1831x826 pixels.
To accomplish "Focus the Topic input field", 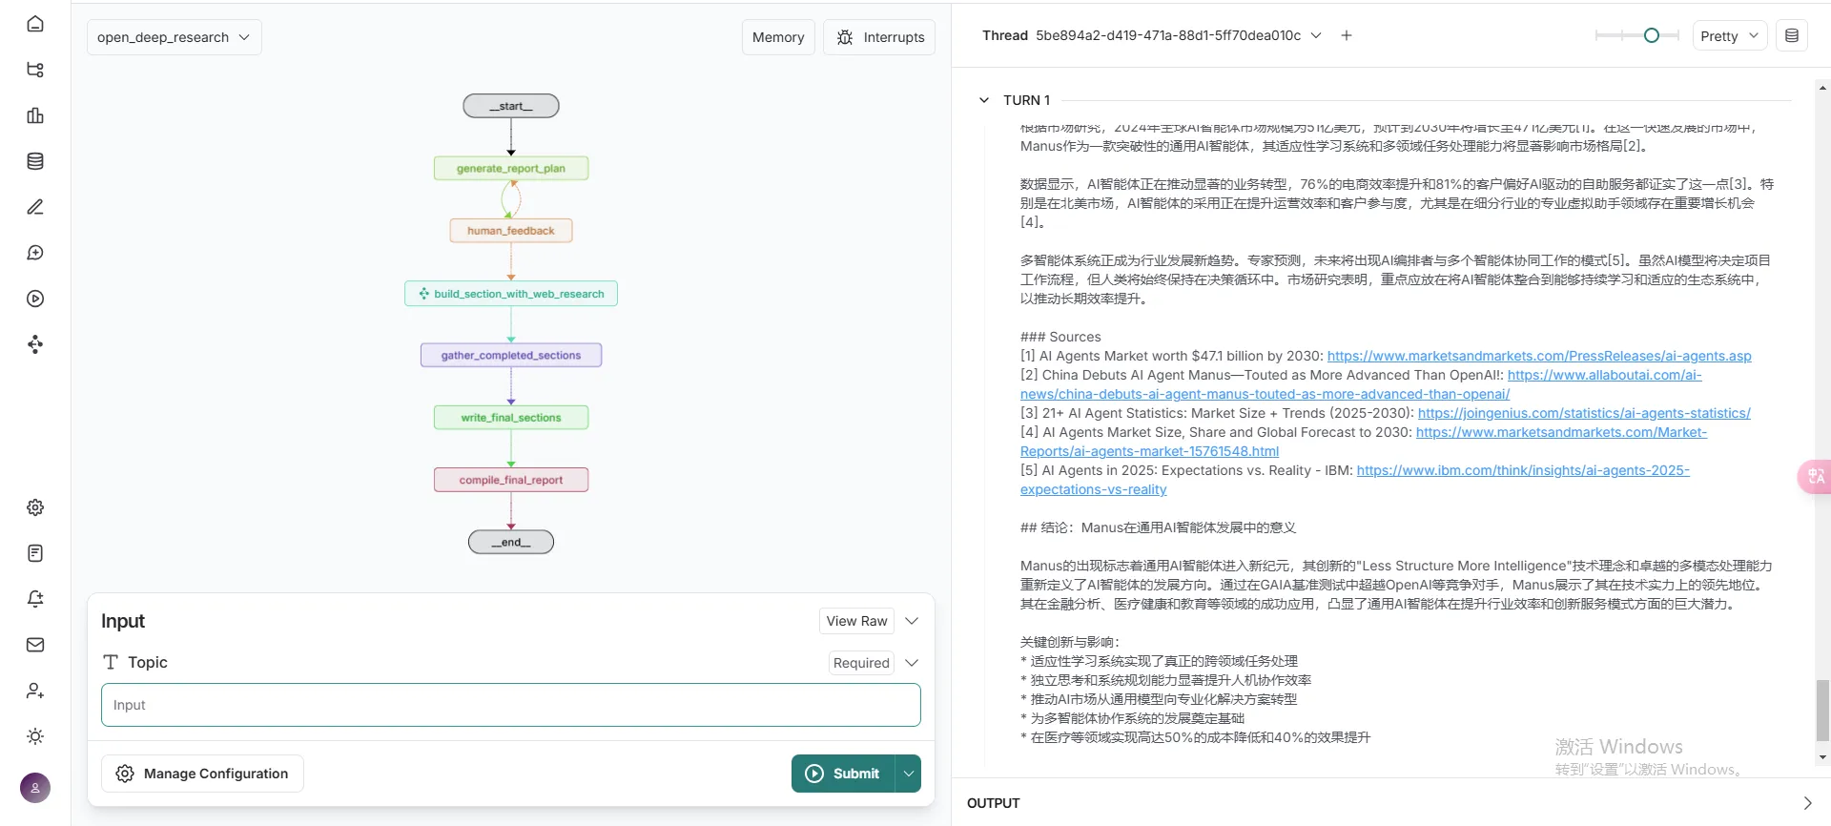I will click(511, 705).
